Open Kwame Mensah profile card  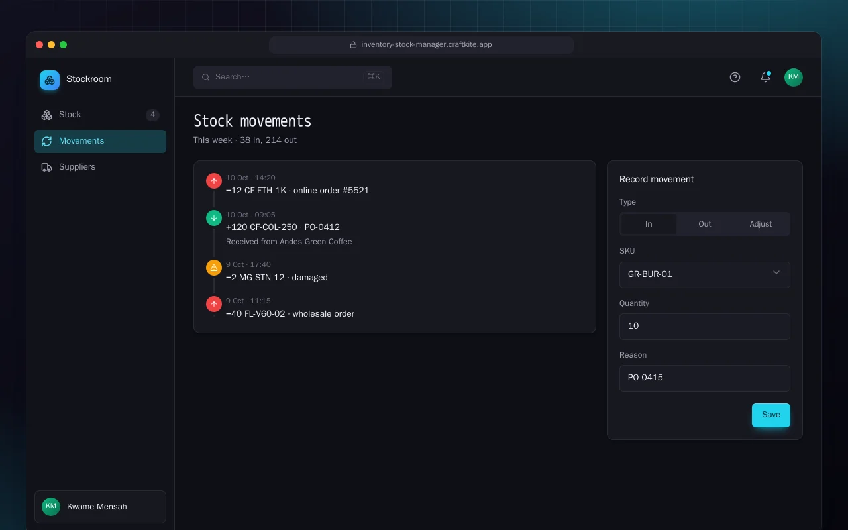[100, 507]
